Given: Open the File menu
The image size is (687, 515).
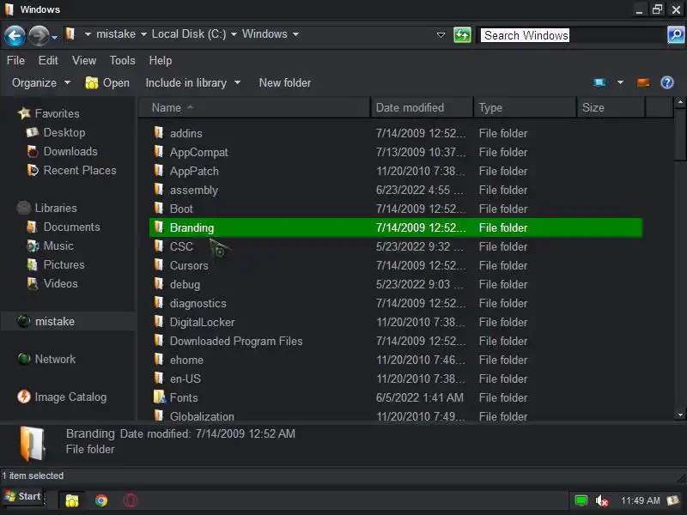Looking at the screenshot, I should click(15, 60).
